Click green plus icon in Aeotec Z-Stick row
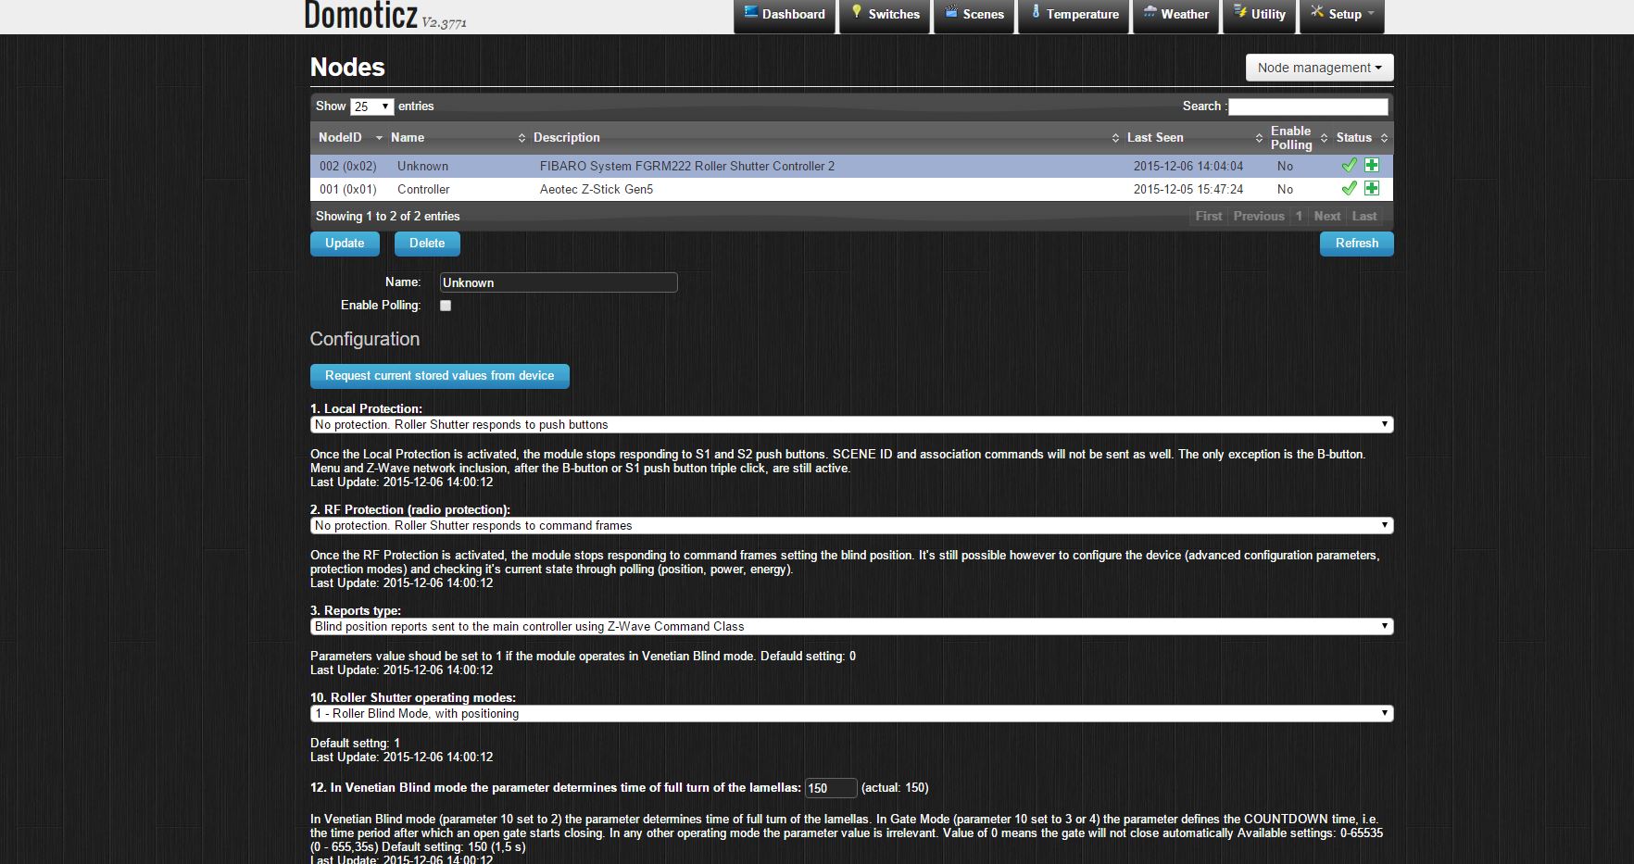This screenshot has height=864, width=1634. pyautogui.click(x=1372, y=189)
